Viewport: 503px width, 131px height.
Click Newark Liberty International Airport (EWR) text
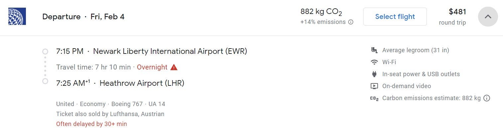[x=170, y=51]
